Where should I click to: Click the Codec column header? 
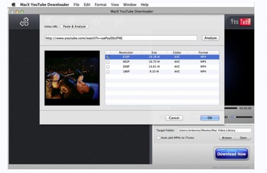point(177,53)
